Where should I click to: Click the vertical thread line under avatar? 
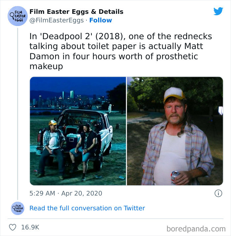[x=17, y=114]
